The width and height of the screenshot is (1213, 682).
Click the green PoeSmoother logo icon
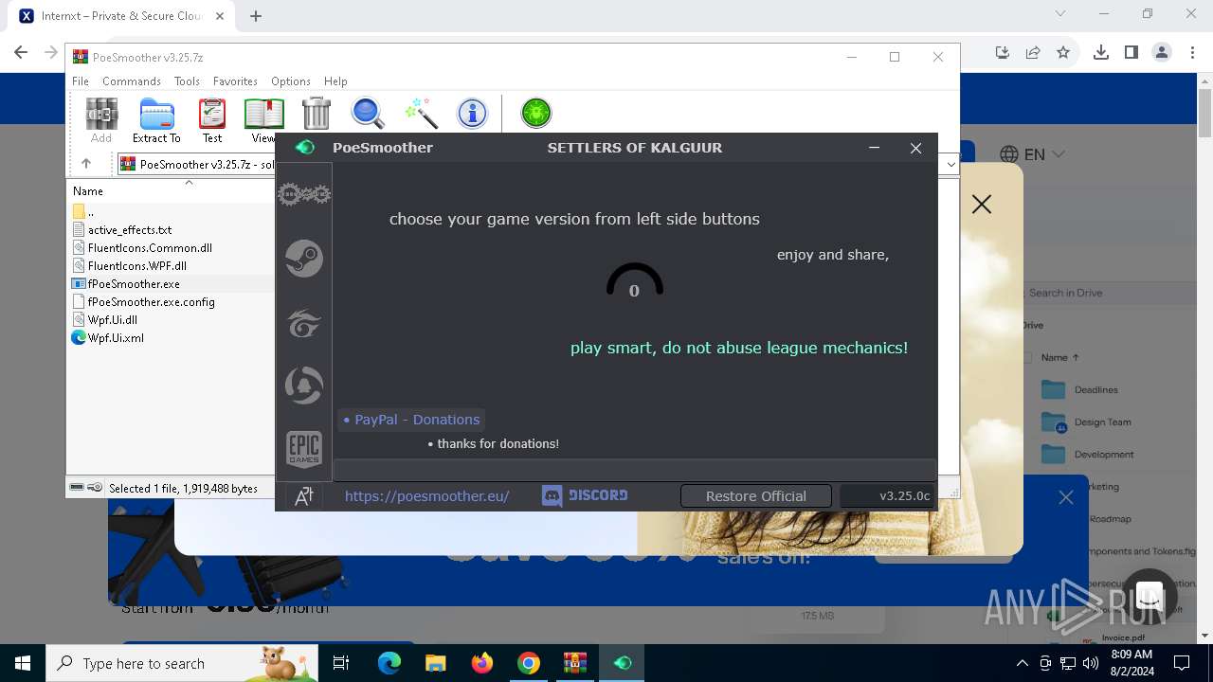click(x=304, y=147)
